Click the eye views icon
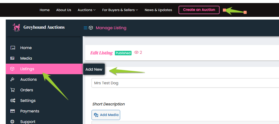This screenshot has height=124, width=279. click(136, 52)
